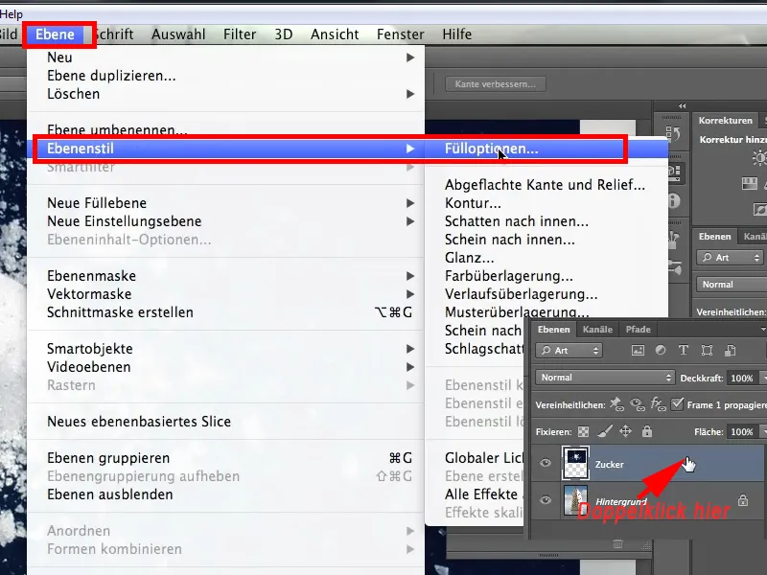Open the Fenster menu
Screen dimensions: 767x575
pos(401,34)
